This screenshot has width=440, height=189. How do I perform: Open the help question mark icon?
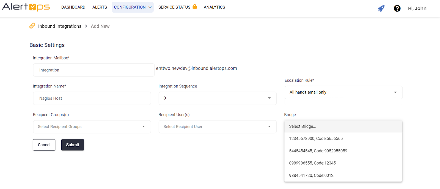[397, 9]
